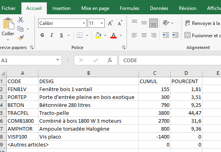This screenshot has height=152, width=221.
Task: Toggle underline S formatting
Action: (x=61, y=35)
